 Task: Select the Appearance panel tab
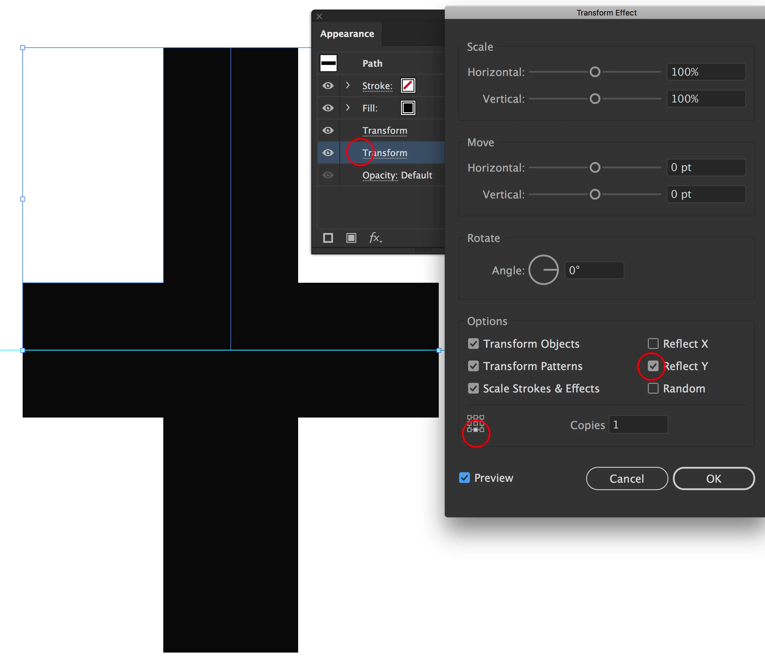(x=347, y=34)
